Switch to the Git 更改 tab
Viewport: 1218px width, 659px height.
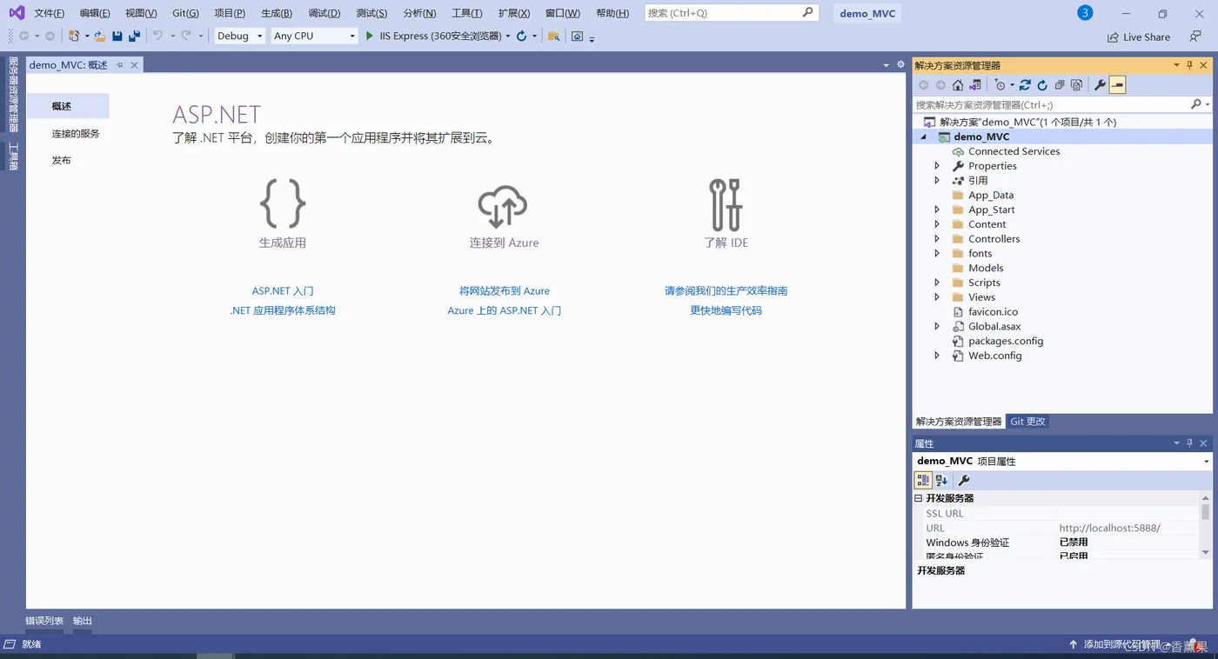click(1027, 422)
